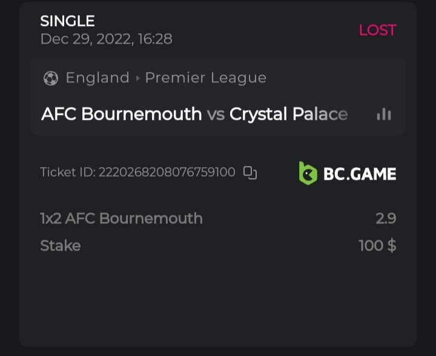Click the 100 $ stake amount
Viewport: 436px width, 356px height.
(377, 245)
